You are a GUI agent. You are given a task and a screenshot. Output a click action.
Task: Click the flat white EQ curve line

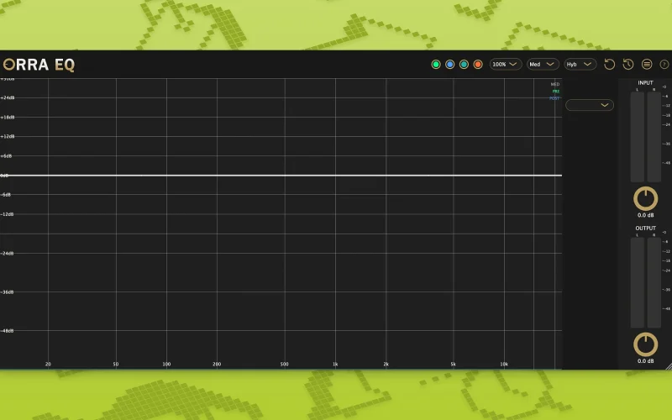[281, 176]
